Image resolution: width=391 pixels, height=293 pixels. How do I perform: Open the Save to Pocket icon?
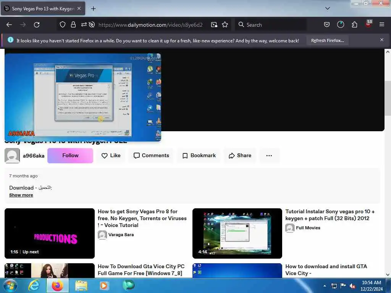pos(327,25)
